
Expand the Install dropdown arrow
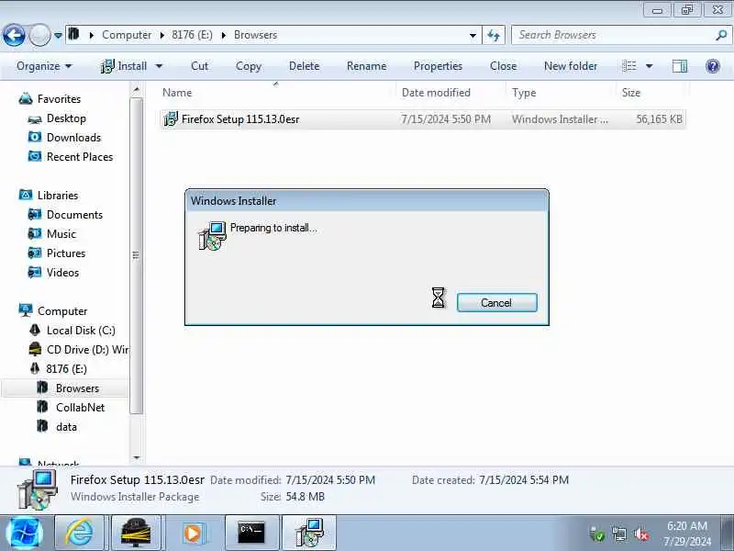click(x=159, y=66)
